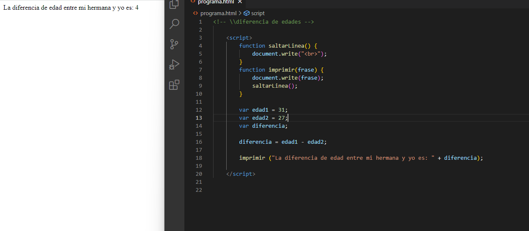Click gutter line number 1

point(200,21)
